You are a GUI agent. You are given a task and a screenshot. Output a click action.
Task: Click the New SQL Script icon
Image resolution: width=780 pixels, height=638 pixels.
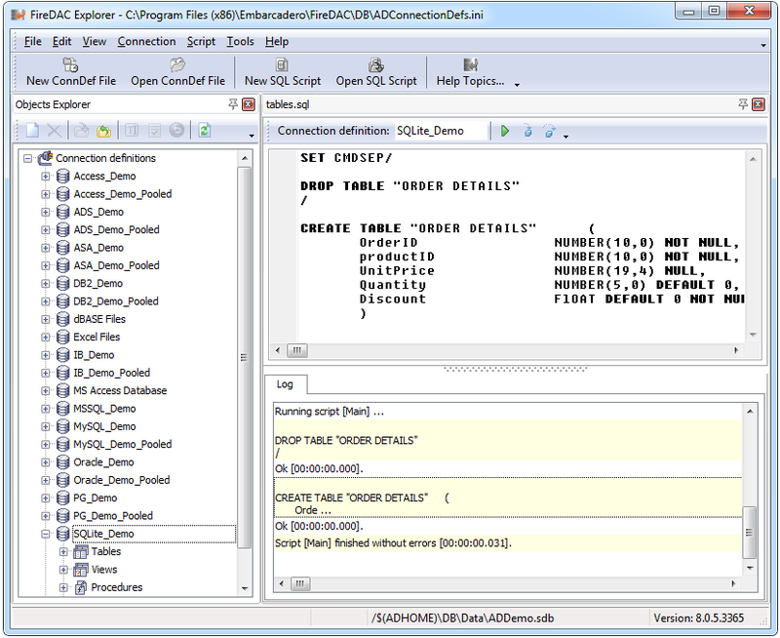(282, 64)
